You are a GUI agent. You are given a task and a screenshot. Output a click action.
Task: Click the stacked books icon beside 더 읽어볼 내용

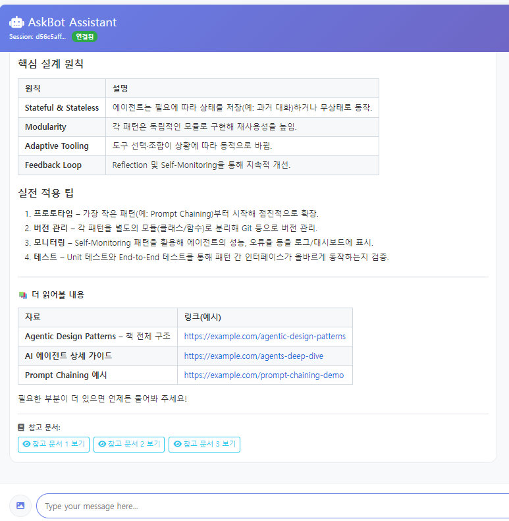coord(23,295)
